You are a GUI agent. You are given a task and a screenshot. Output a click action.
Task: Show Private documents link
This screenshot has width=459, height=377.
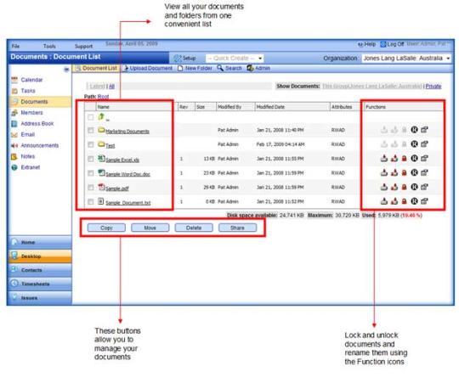(433, 86)
